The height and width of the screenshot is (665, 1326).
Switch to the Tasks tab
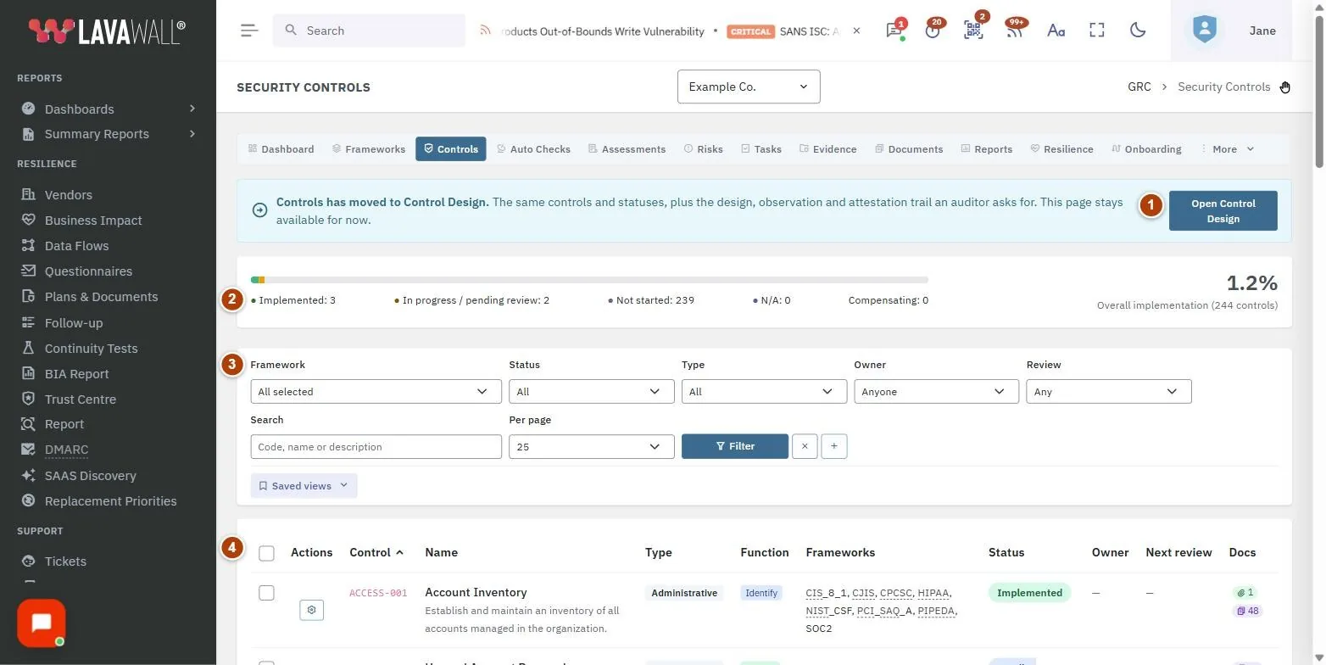point(761,149)
